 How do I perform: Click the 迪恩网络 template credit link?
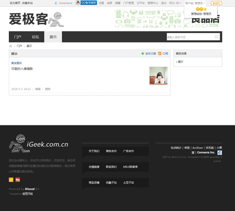coord(27,193)
